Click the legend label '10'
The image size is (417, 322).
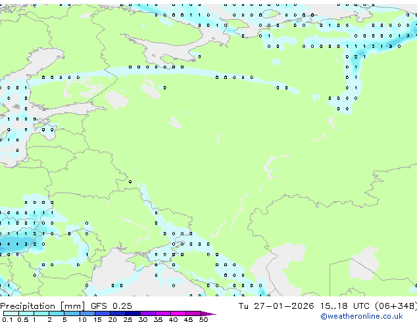(x=82, y=319)
